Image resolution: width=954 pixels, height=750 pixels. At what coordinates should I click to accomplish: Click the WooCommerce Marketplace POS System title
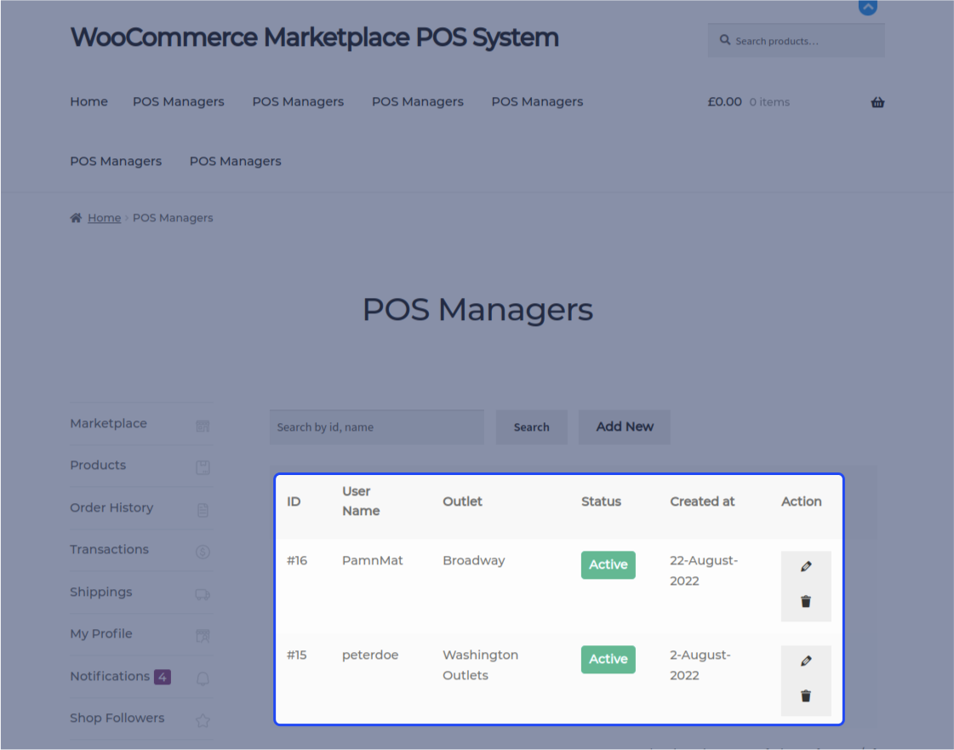click(315, 37)
